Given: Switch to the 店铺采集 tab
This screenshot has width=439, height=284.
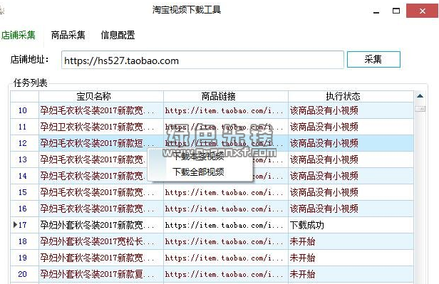Looking at the screenshot, I should click(x=19, y=35).
